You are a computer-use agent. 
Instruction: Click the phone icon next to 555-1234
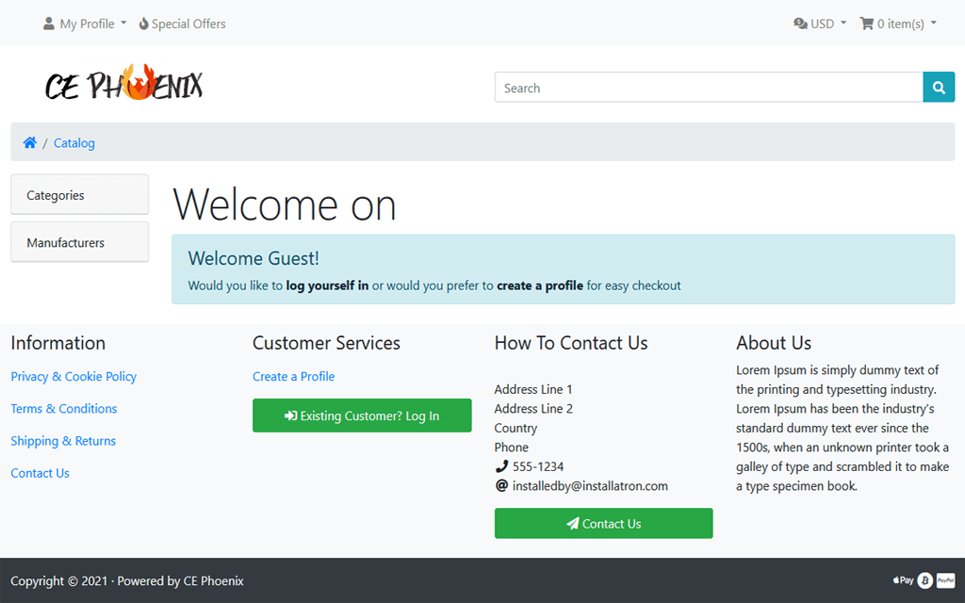pos(501,466)
